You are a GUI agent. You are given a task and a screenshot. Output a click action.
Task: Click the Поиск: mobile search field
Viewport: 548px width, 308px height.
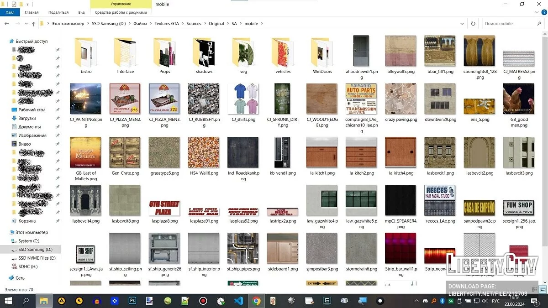point(507,24)
